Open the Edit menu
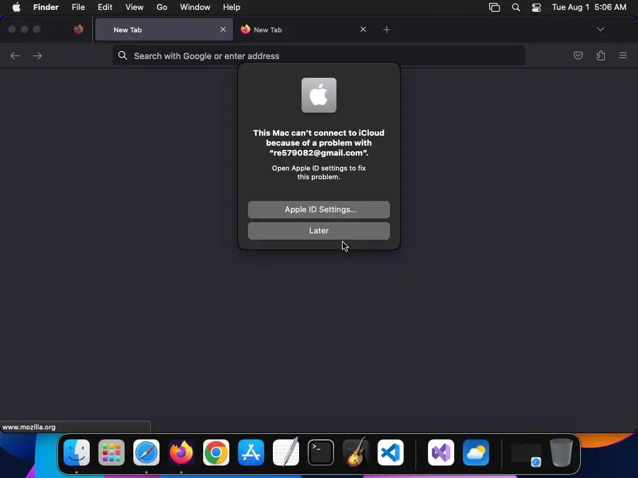Screen dimensions: 638x478 105,7
